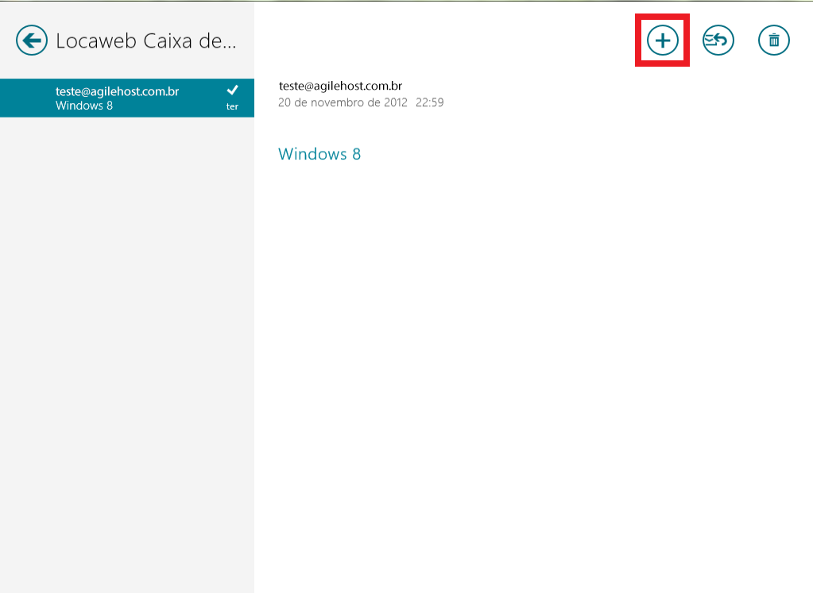813x593 pixels.
Task: Open the reply options envelope icon
Action: [x=718, y=40]
